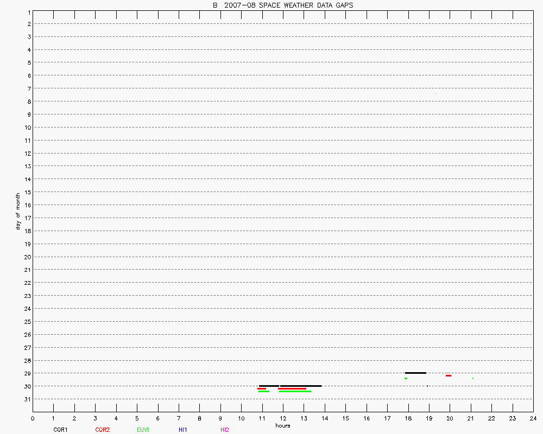Click the short black bar starting at hour 11
Image resolution: width=543 pixels, height=434 pixels.
point(269,386)
